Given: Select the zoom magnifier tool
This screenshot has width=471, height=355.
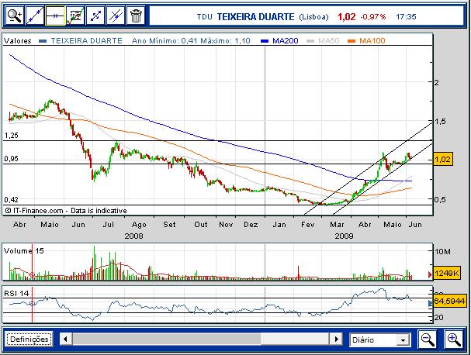Looking at the screenshot, I should coord(15,16).
